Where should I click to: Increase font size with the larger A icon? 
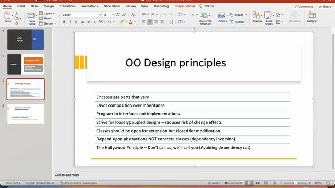pyautogui.click(x=118, y=15)
